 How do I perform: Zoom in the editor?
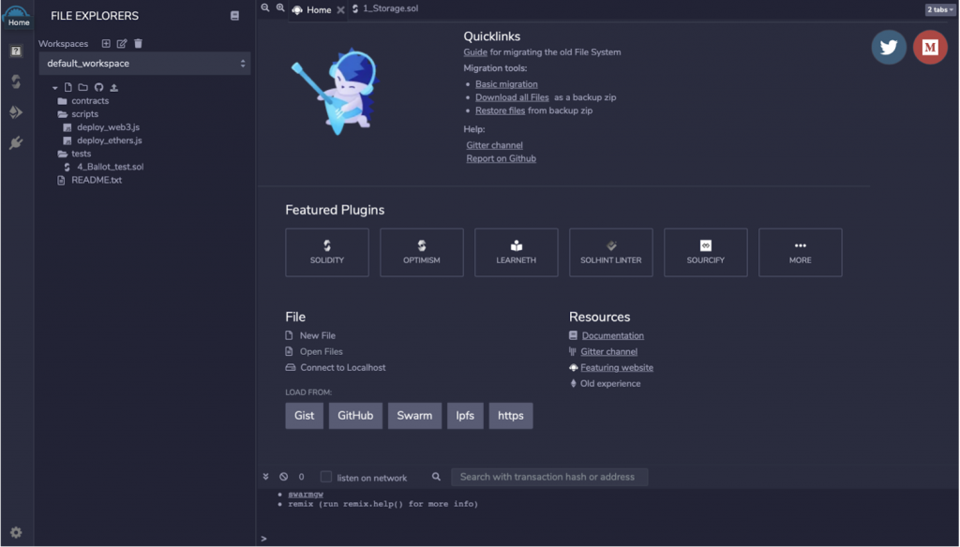tap(280, 7)
